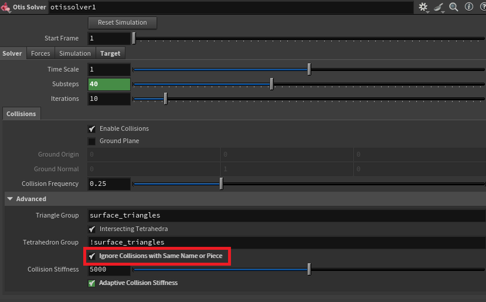Enable the Ground Plane checkbox
The image size is (486, 302).
point(92,141)
